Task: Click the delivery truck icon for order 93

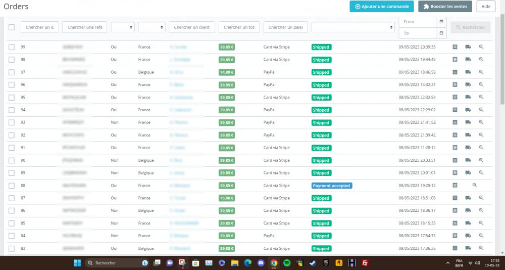Action: [x=468, y=122]
